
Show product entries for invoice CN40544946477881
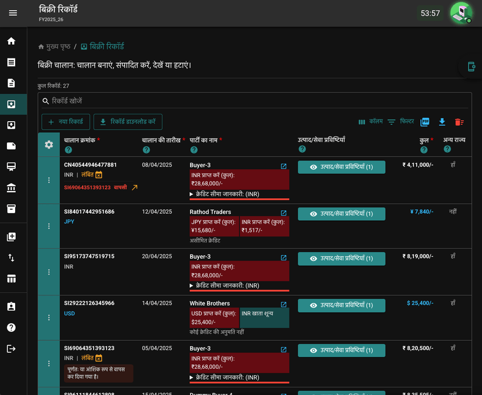pyautogui.click(x=341, y=167)
